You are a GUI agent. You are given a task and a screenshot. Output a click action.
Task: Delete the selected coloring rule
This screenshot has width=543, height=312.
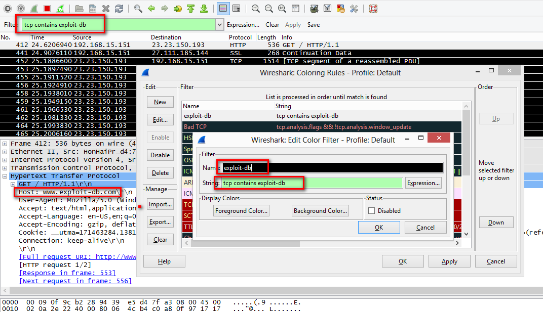(x=160, y=172)
